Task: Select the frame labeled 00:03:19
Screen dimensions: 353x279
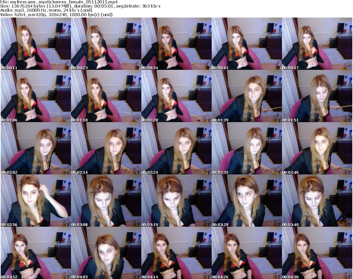Action: pos(176,201)
